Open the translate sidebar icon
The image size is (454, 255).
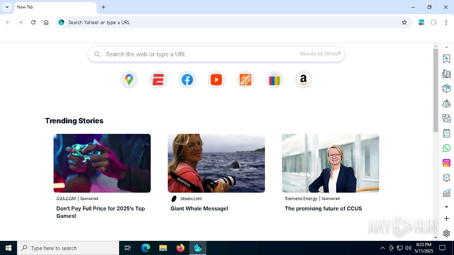447,118
